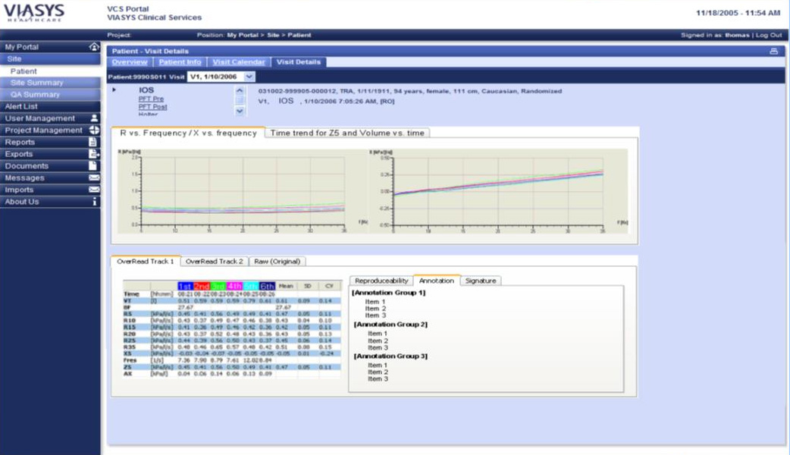This screenshot has width=790, height=455.
Task: Open the Overview tab
Action: pyautogui.click(x=130, y=62)
